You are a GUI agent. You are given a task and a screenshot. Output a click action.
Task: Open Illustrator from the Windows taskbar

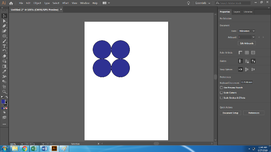(54, 148)
